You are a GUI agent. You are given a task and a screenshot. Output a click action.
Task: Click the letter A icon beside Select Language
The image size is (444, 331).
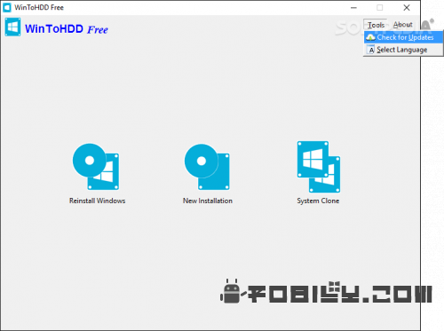click(371, 50)
